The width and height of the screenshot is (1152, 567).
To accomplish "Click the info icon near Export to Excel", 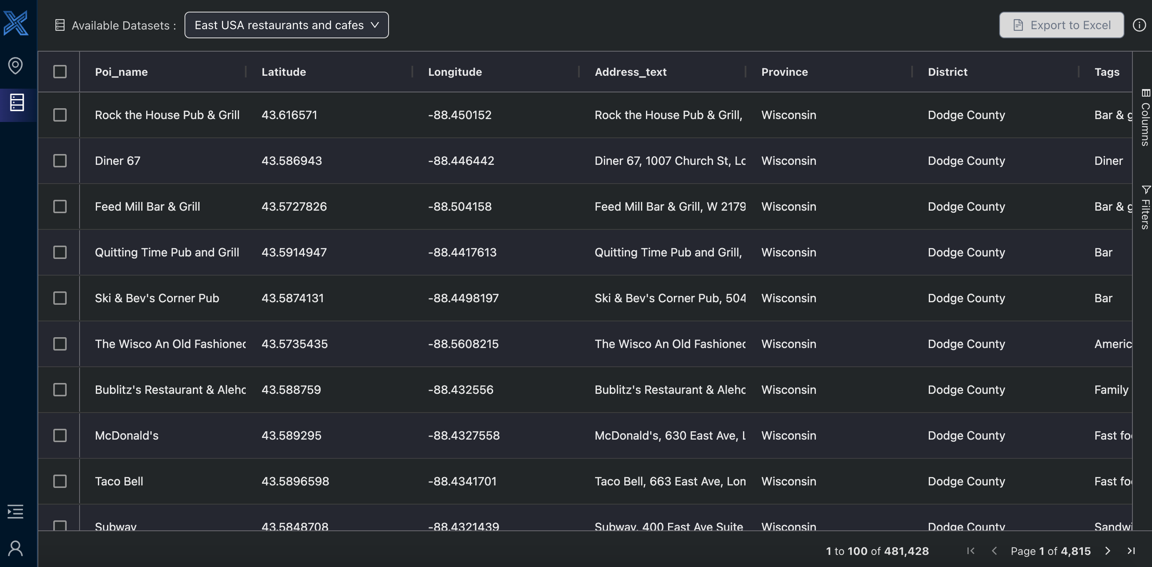I will tap(1139, 25).
